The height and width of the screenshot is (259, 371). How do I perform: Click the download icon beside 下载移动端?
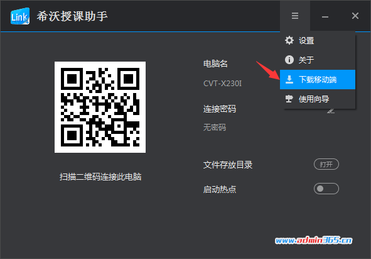pos(289,79)
